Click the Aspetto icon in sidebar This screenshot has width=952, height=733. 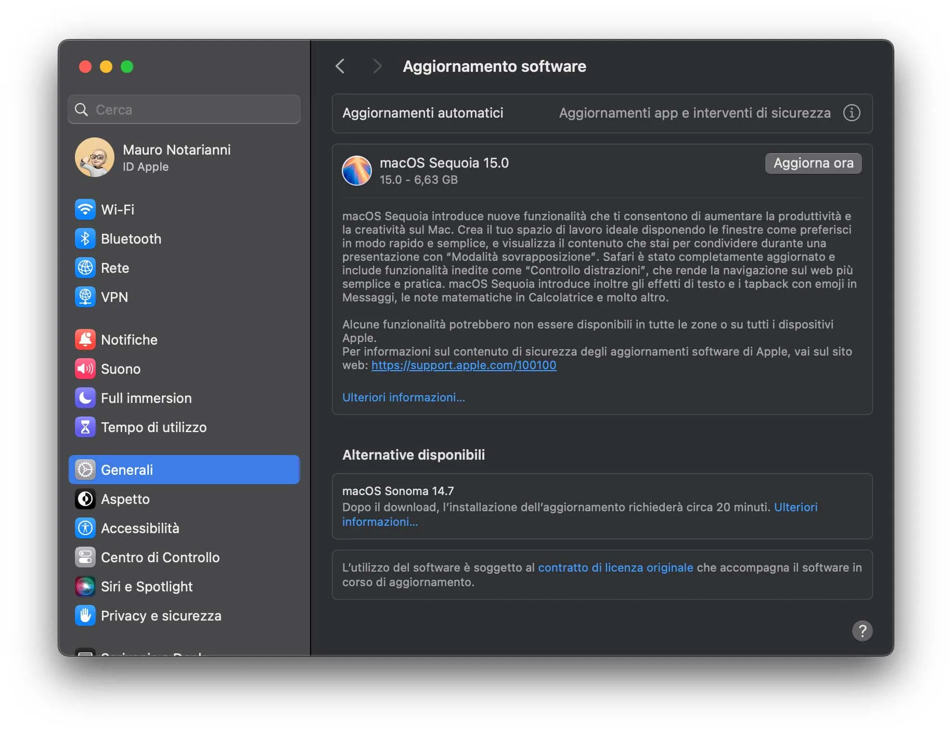(x=85, y=499)
